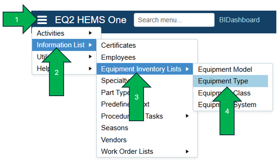
Task: Select Vendors from Information List
Action: point(114,140)
